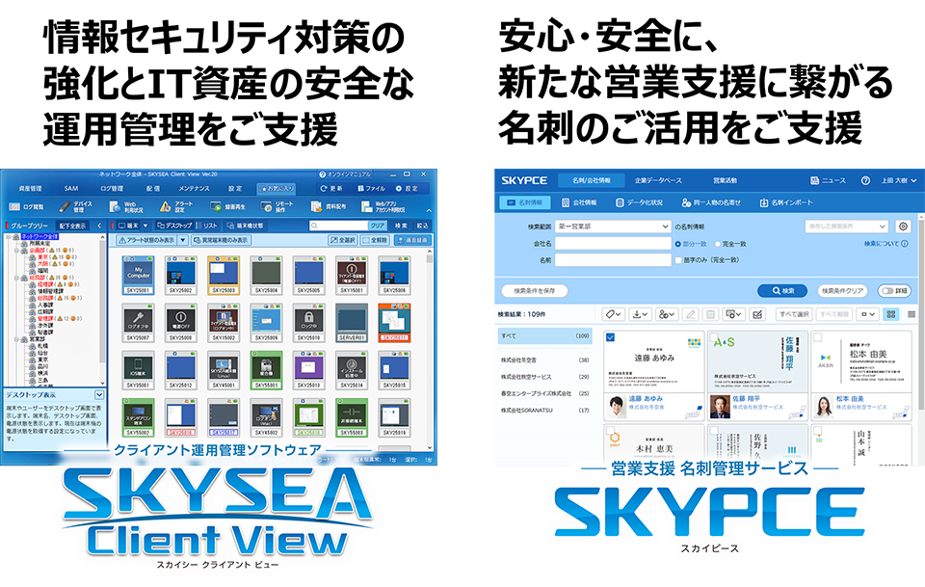925x587 pixels.
Task: Click ニュース icon in SKYPCE header
Action: pos(815,180)
